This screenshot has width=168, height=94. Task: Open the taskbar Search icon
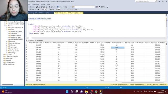pos(72,92)
